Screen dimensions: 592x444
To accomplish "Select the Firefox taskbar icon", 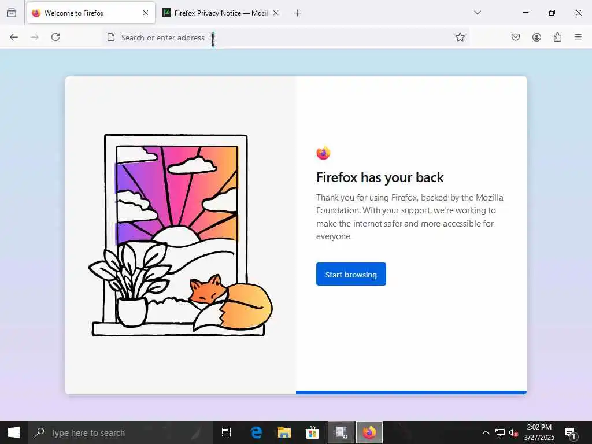I will (x=369, y=432).
